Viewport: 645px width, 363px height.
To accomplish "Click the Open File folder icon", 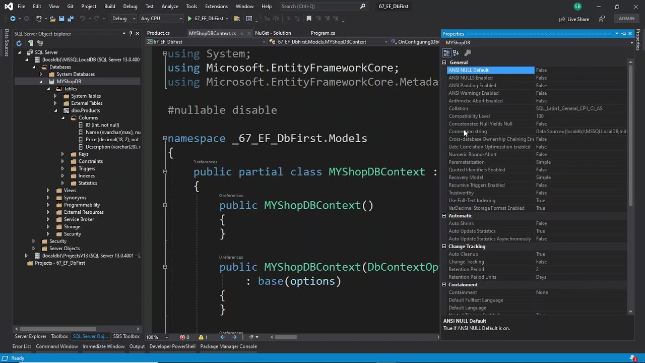I will (53, 19).
